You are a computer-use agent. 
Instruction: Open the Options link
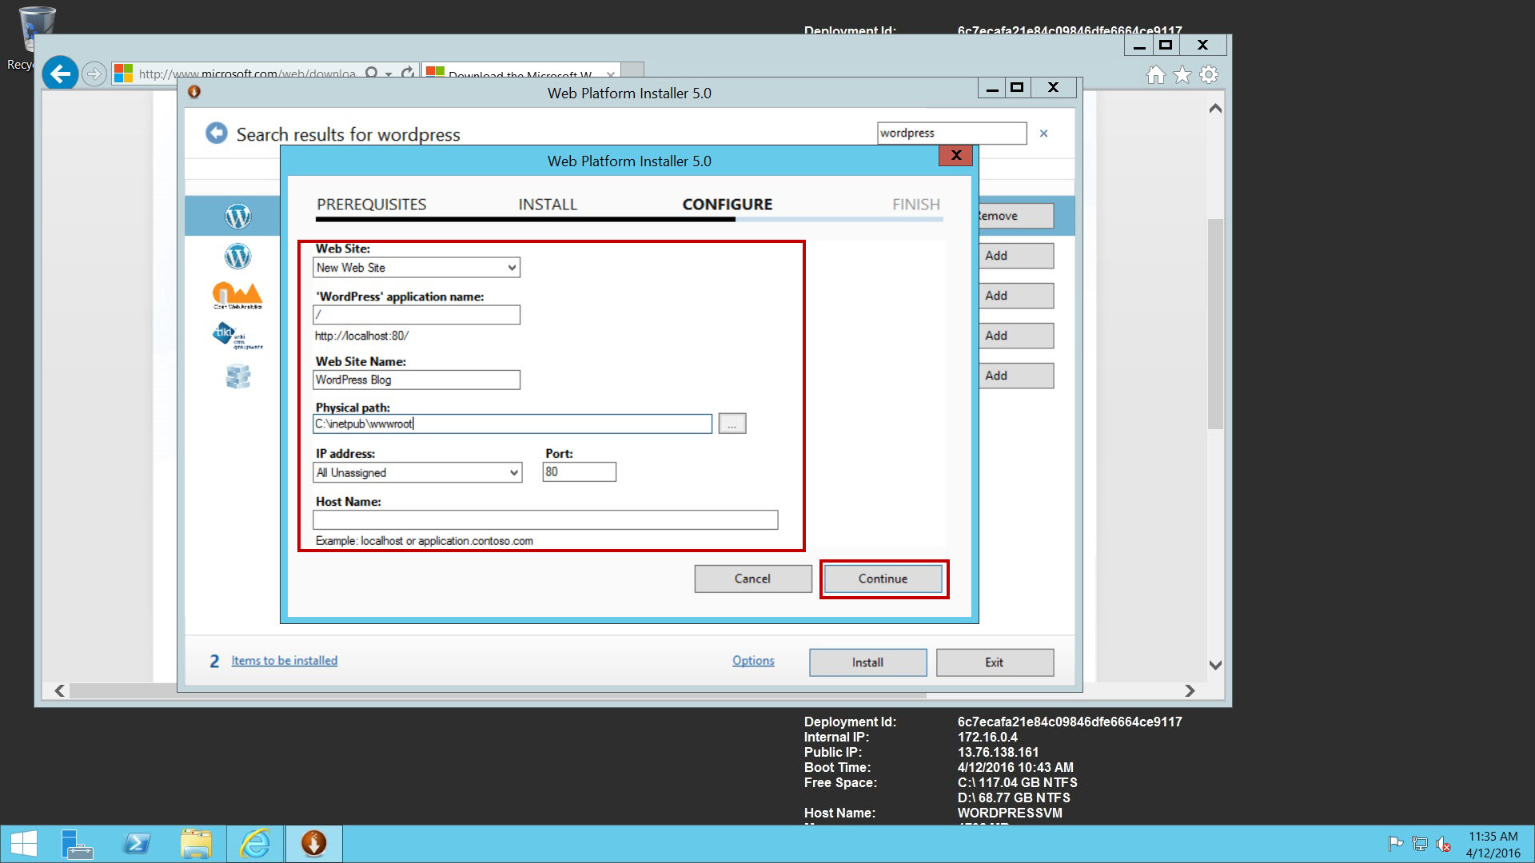(x=753, y=661)
